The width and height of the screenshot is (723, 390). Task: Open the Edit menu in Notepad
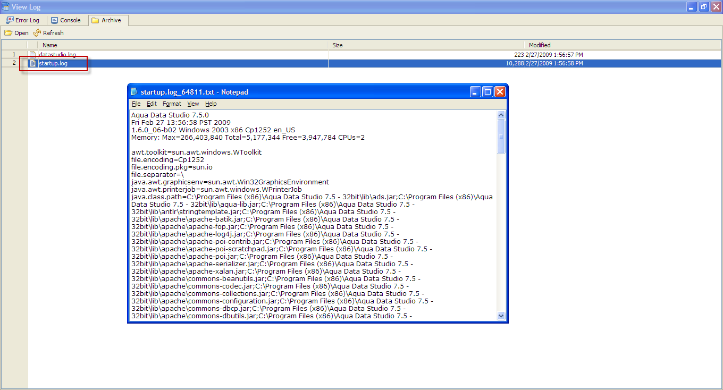(x=152, y=104)
